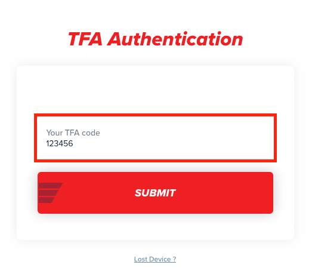Click the dark striped emblem on Submit button
312x277 pixels.
coord(50,193)
